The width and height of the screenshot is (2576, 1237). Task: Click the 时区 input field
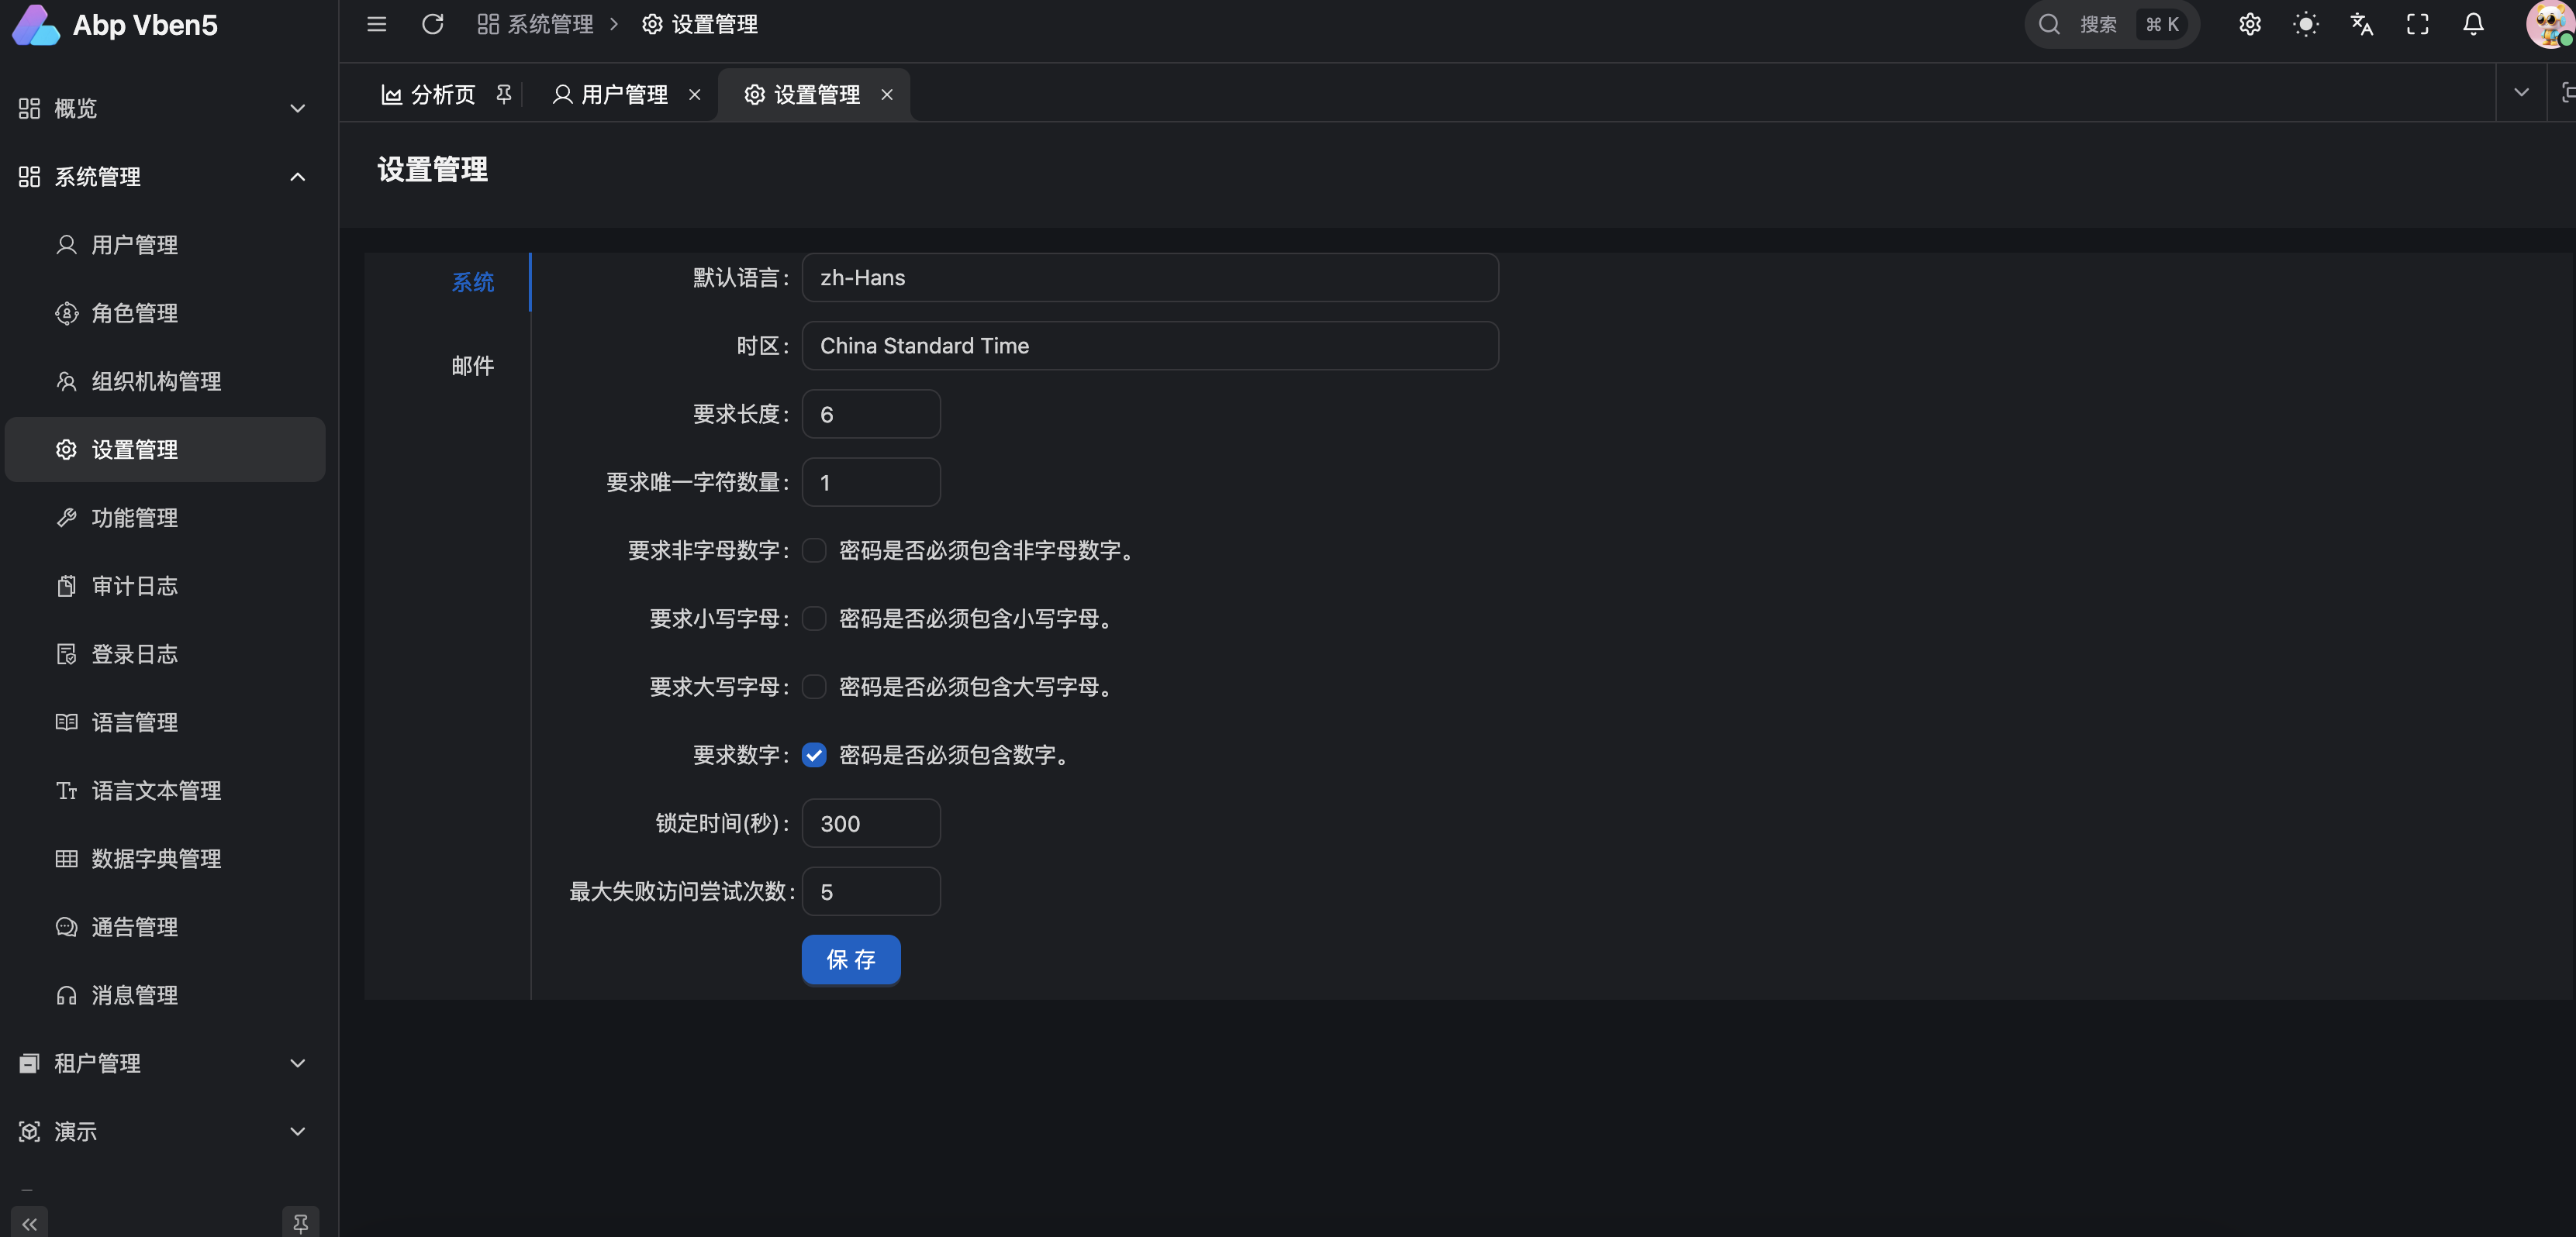point(1150,346)
